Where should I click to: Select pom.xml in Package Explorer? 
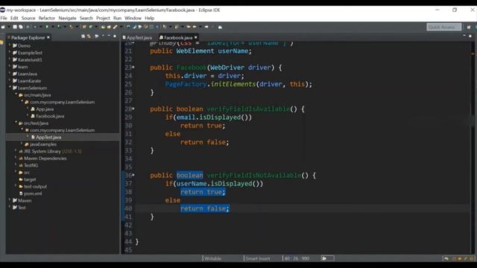coord(33,194)
